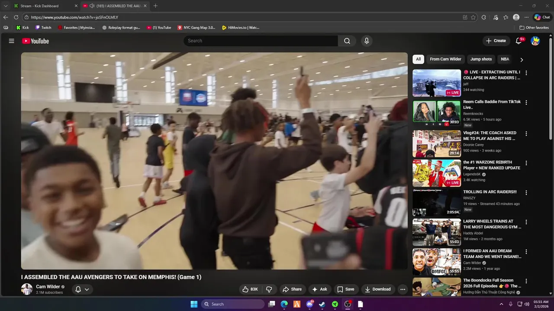This screenshot has height=311, width=554.
Task: Open Kick bookmark
Action: point(23,28)
